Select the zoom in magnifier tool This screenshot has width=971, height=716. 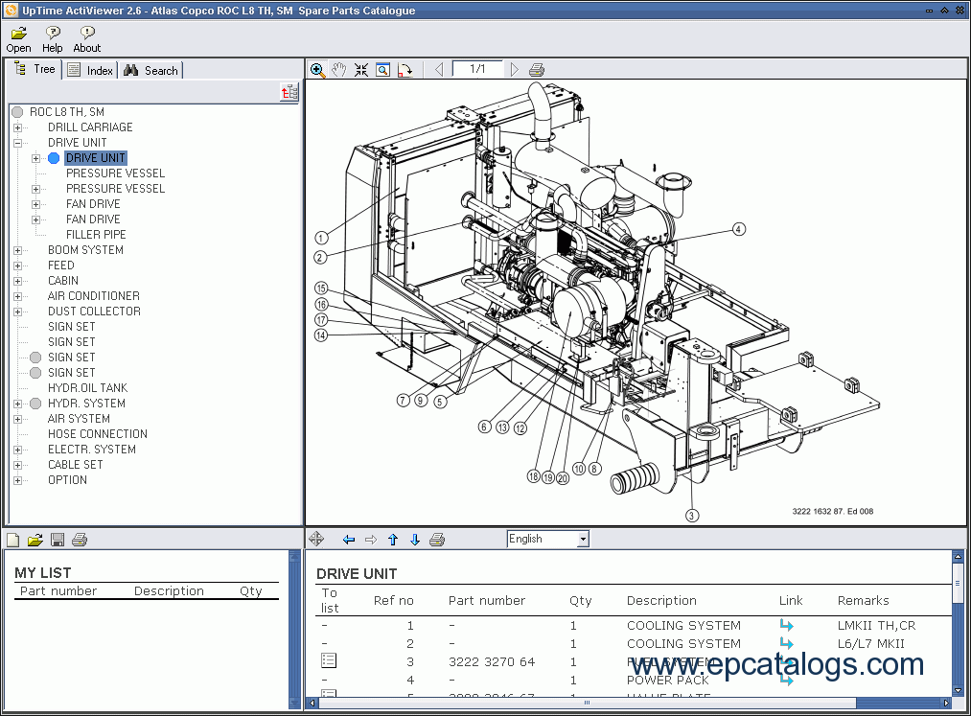tap(317, 70)
